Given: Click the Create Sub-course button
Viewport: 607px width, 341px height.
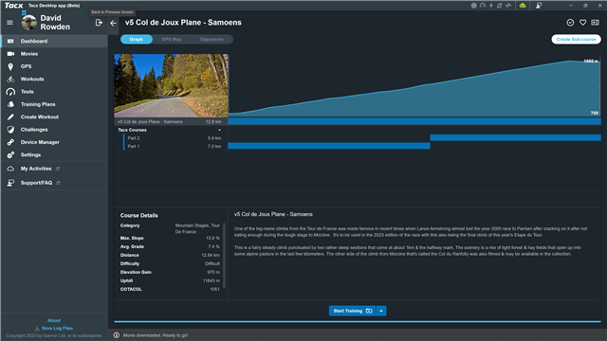Looking at the screenshot, I should [x=576, y=40].
